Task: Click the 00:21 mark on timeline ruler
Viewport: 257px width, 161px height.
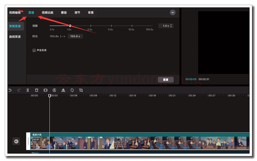Action: [x=172, y=95]
